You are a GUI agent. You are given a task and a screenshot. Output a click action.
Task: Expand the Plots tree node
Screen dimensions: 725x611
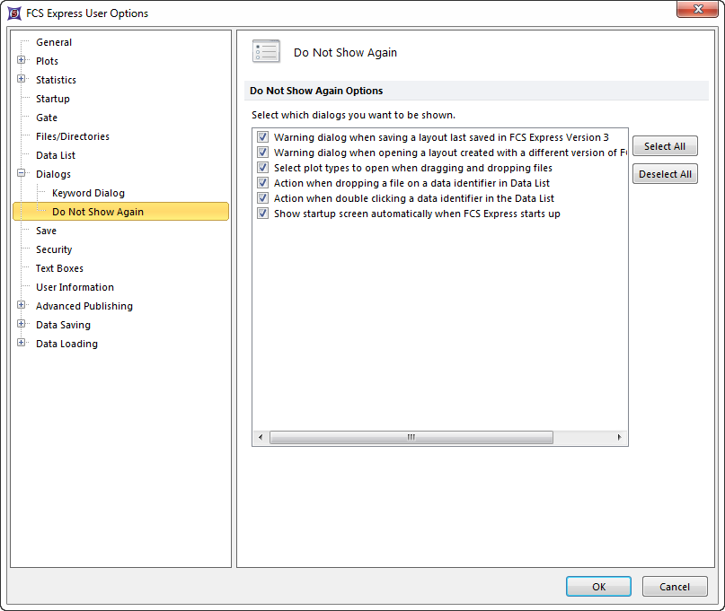click(x=22, y=61)
